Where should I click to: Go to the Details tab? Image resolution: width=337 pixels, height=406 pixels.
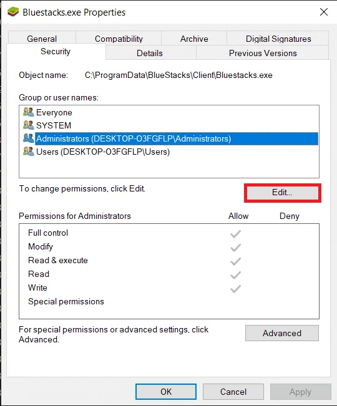150,53
